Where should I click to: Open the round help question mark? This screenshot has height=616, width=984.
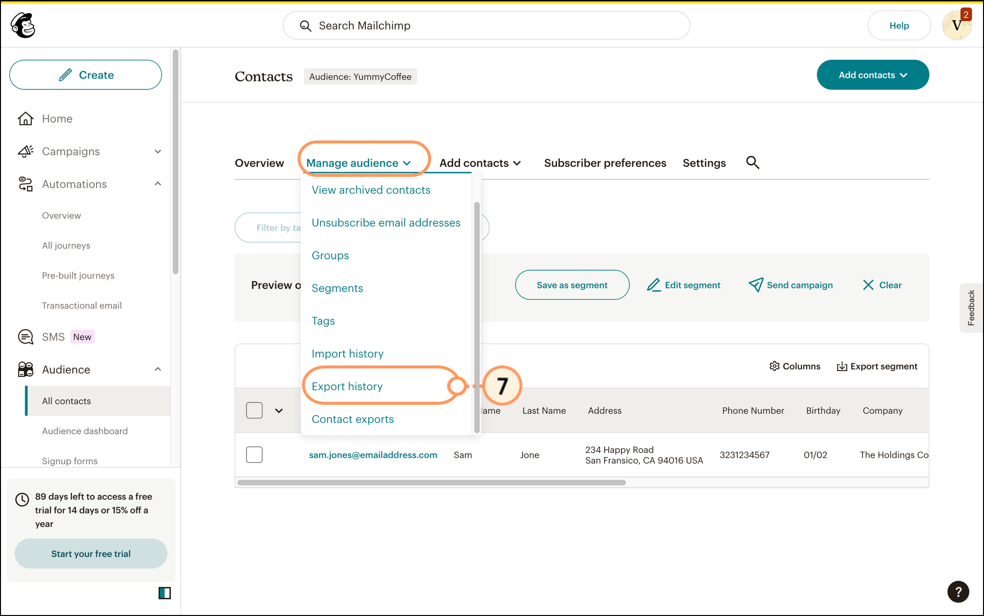click(958, 591)
